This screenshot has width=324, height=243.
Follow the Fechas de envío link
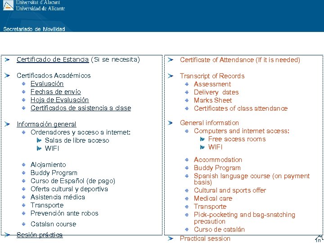[56, 92]
